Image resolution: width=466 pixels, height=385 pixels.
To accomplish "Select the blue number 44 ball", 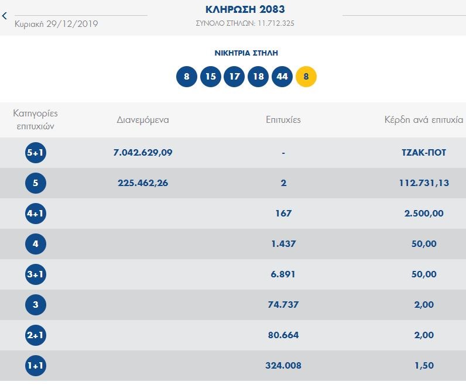I will click(282, 77).
